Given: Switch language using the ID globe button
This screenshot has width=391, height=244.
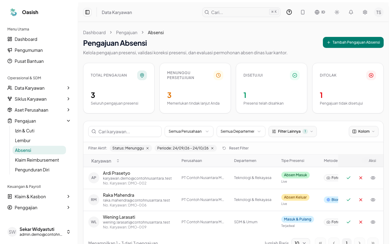Looking at the screenshot, I should click(320, 12).
